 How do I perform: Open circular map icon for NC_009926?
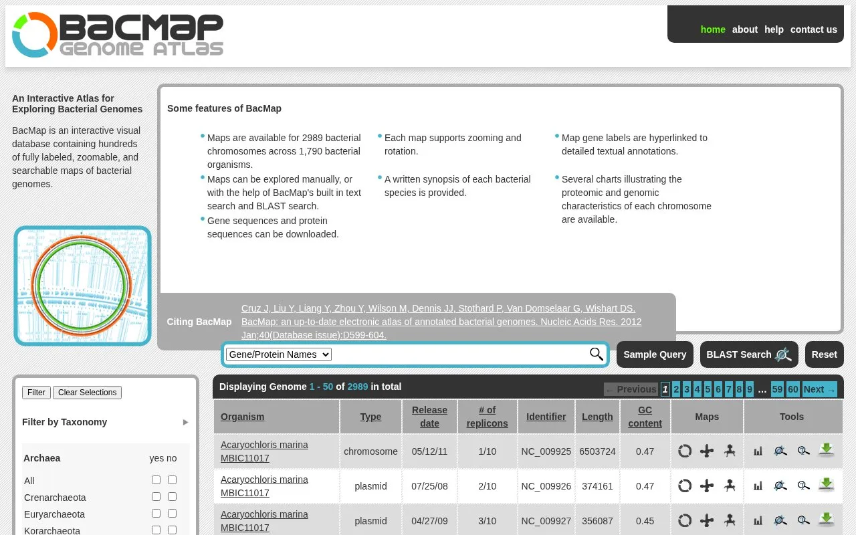pyautogui.click(x=685, y=486)
